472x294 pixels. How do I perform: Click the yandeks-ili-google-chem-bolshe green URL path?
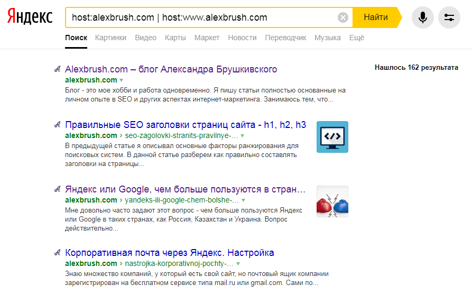182,200
